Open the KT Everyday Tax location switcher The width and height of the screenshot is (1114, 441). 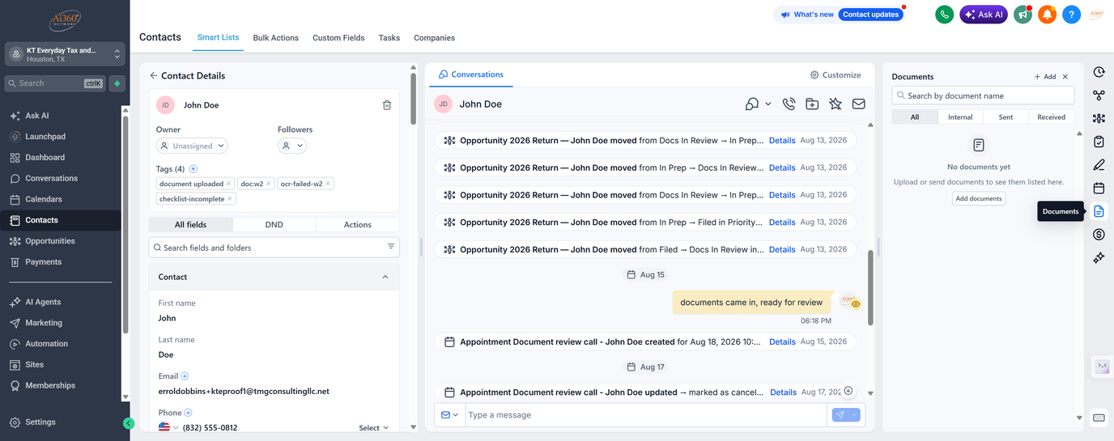[66, 54]
